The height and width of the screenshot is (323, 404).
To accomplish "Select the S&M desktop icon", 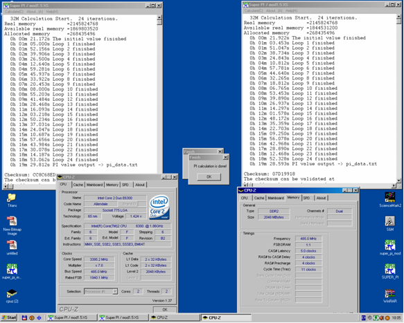I will pyautogui.click(x=390, y=223).
